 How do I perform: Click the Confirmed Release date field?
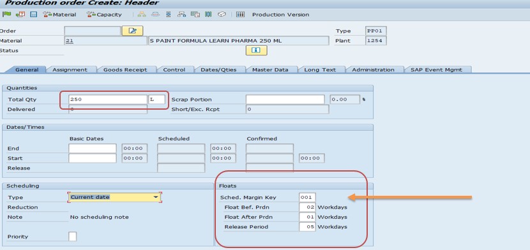click(269, 167)
